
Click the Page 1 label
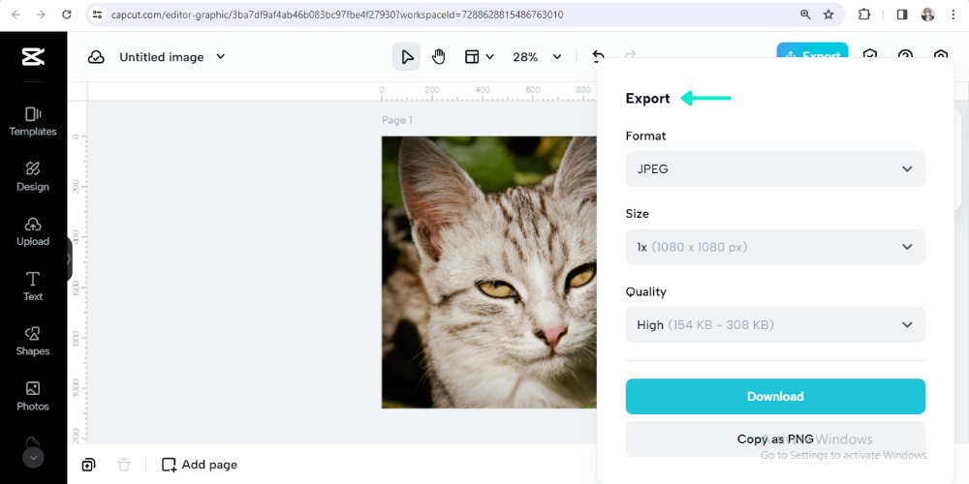396,120
